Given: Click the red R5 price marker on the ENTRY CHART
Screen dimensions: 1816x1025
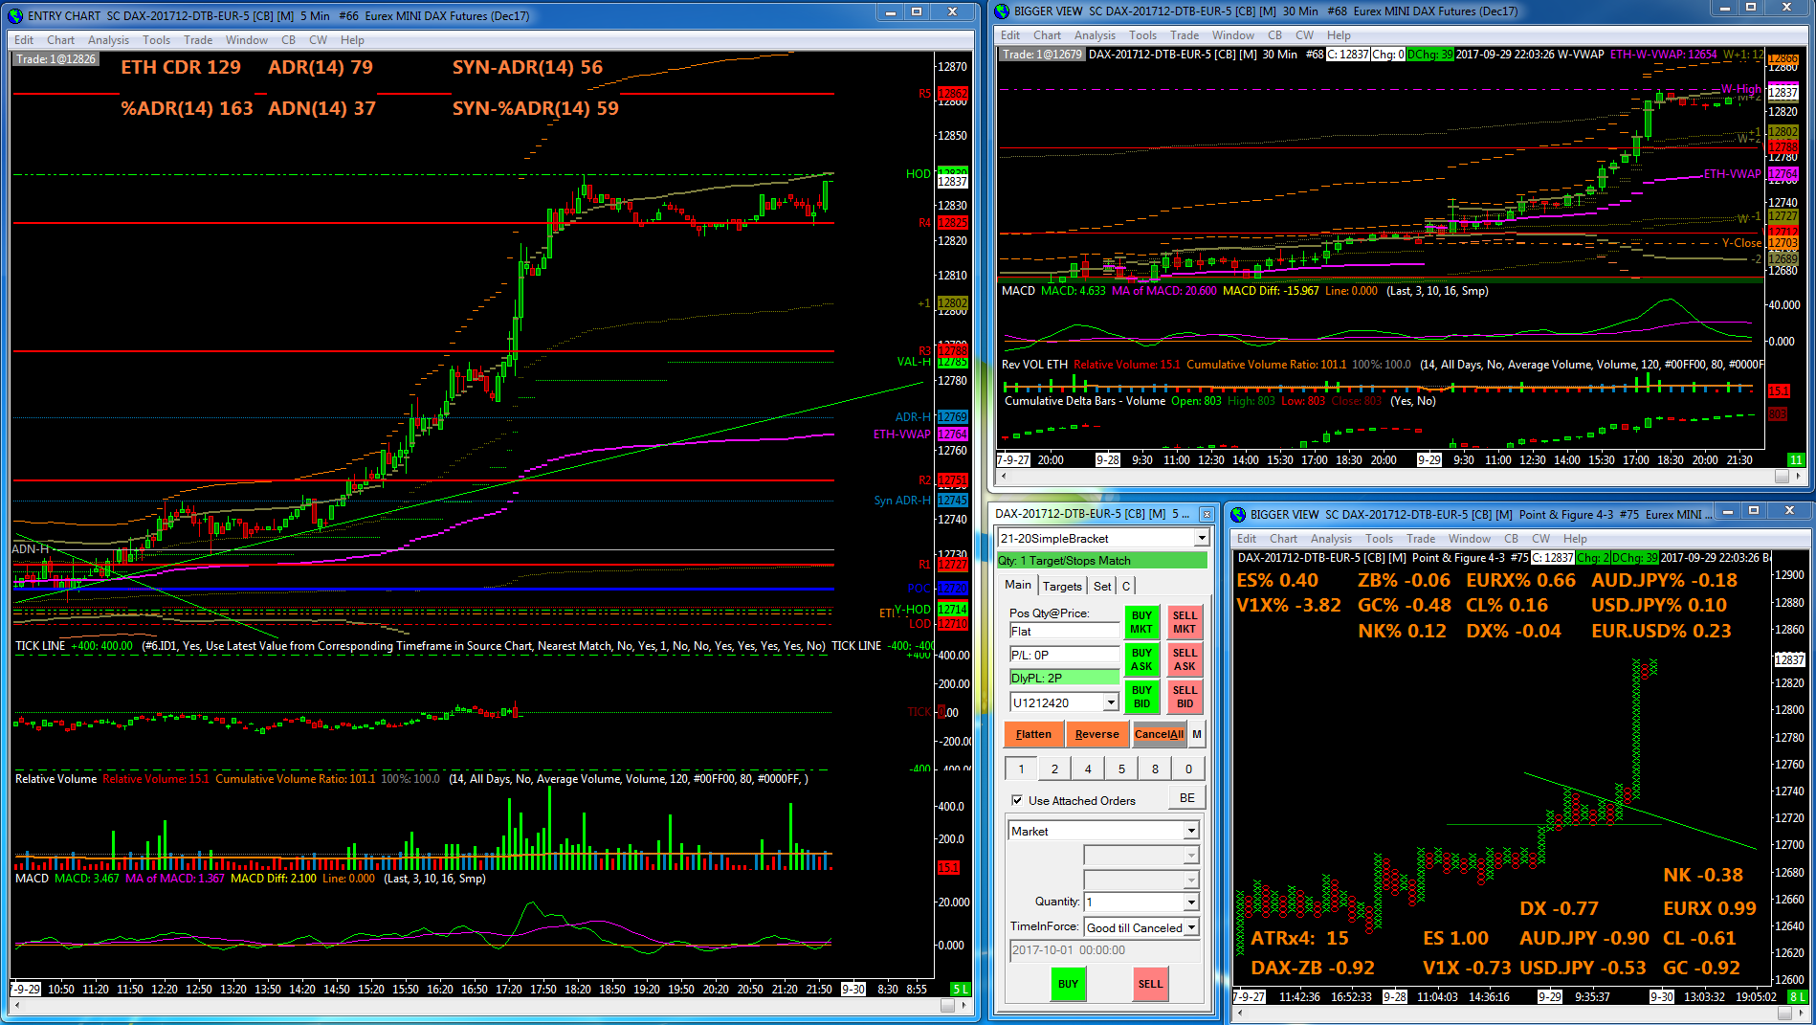Looking at the screenshot, I should [952, 94].
